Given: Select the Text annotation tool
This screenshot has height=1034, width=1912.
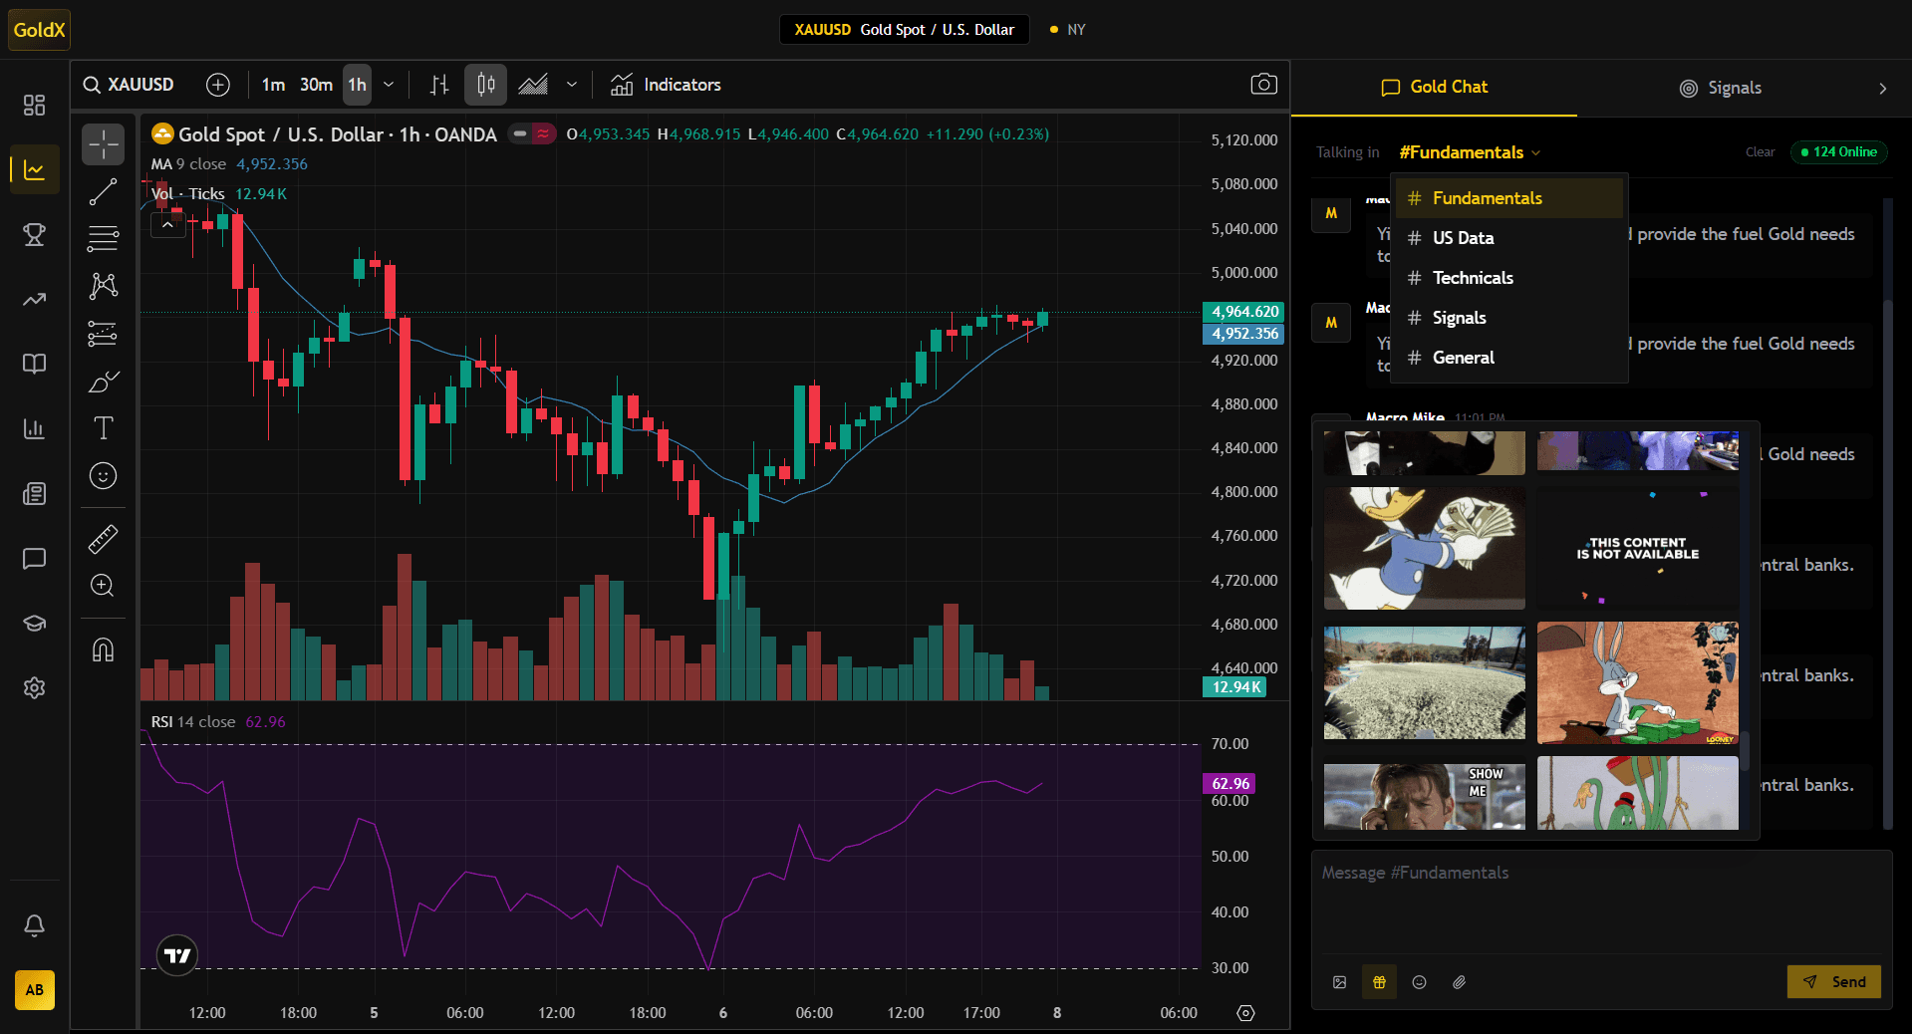Looking at the screenshot, I should 102,428.
